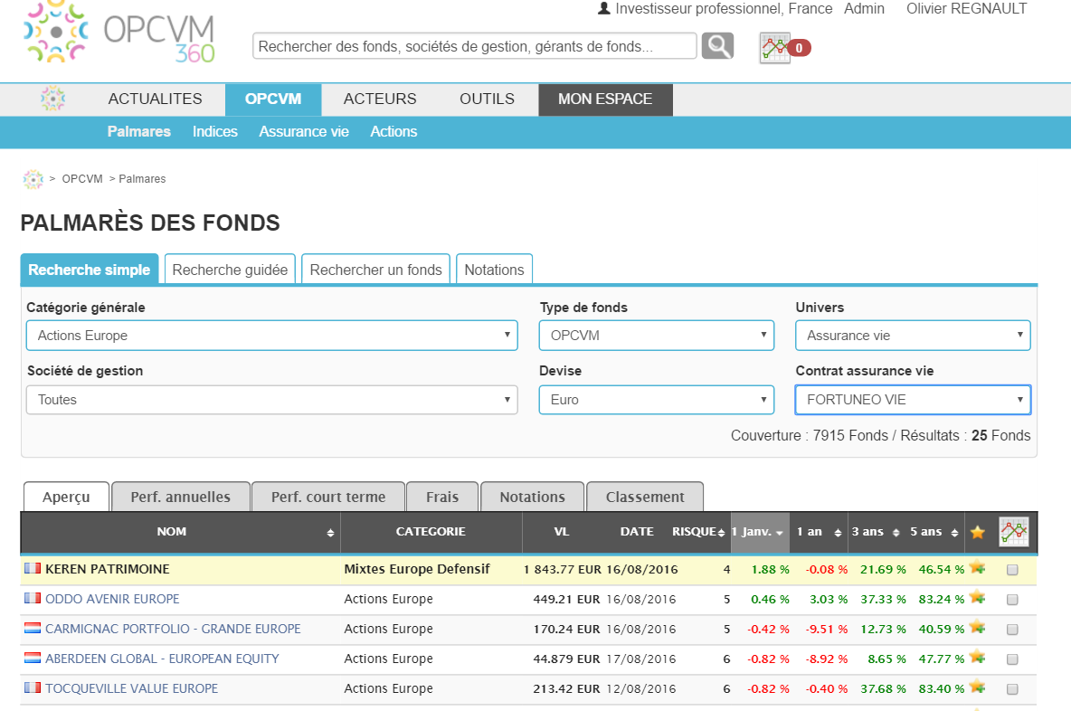Open the chart comparison basket icon

click(774, 48)
